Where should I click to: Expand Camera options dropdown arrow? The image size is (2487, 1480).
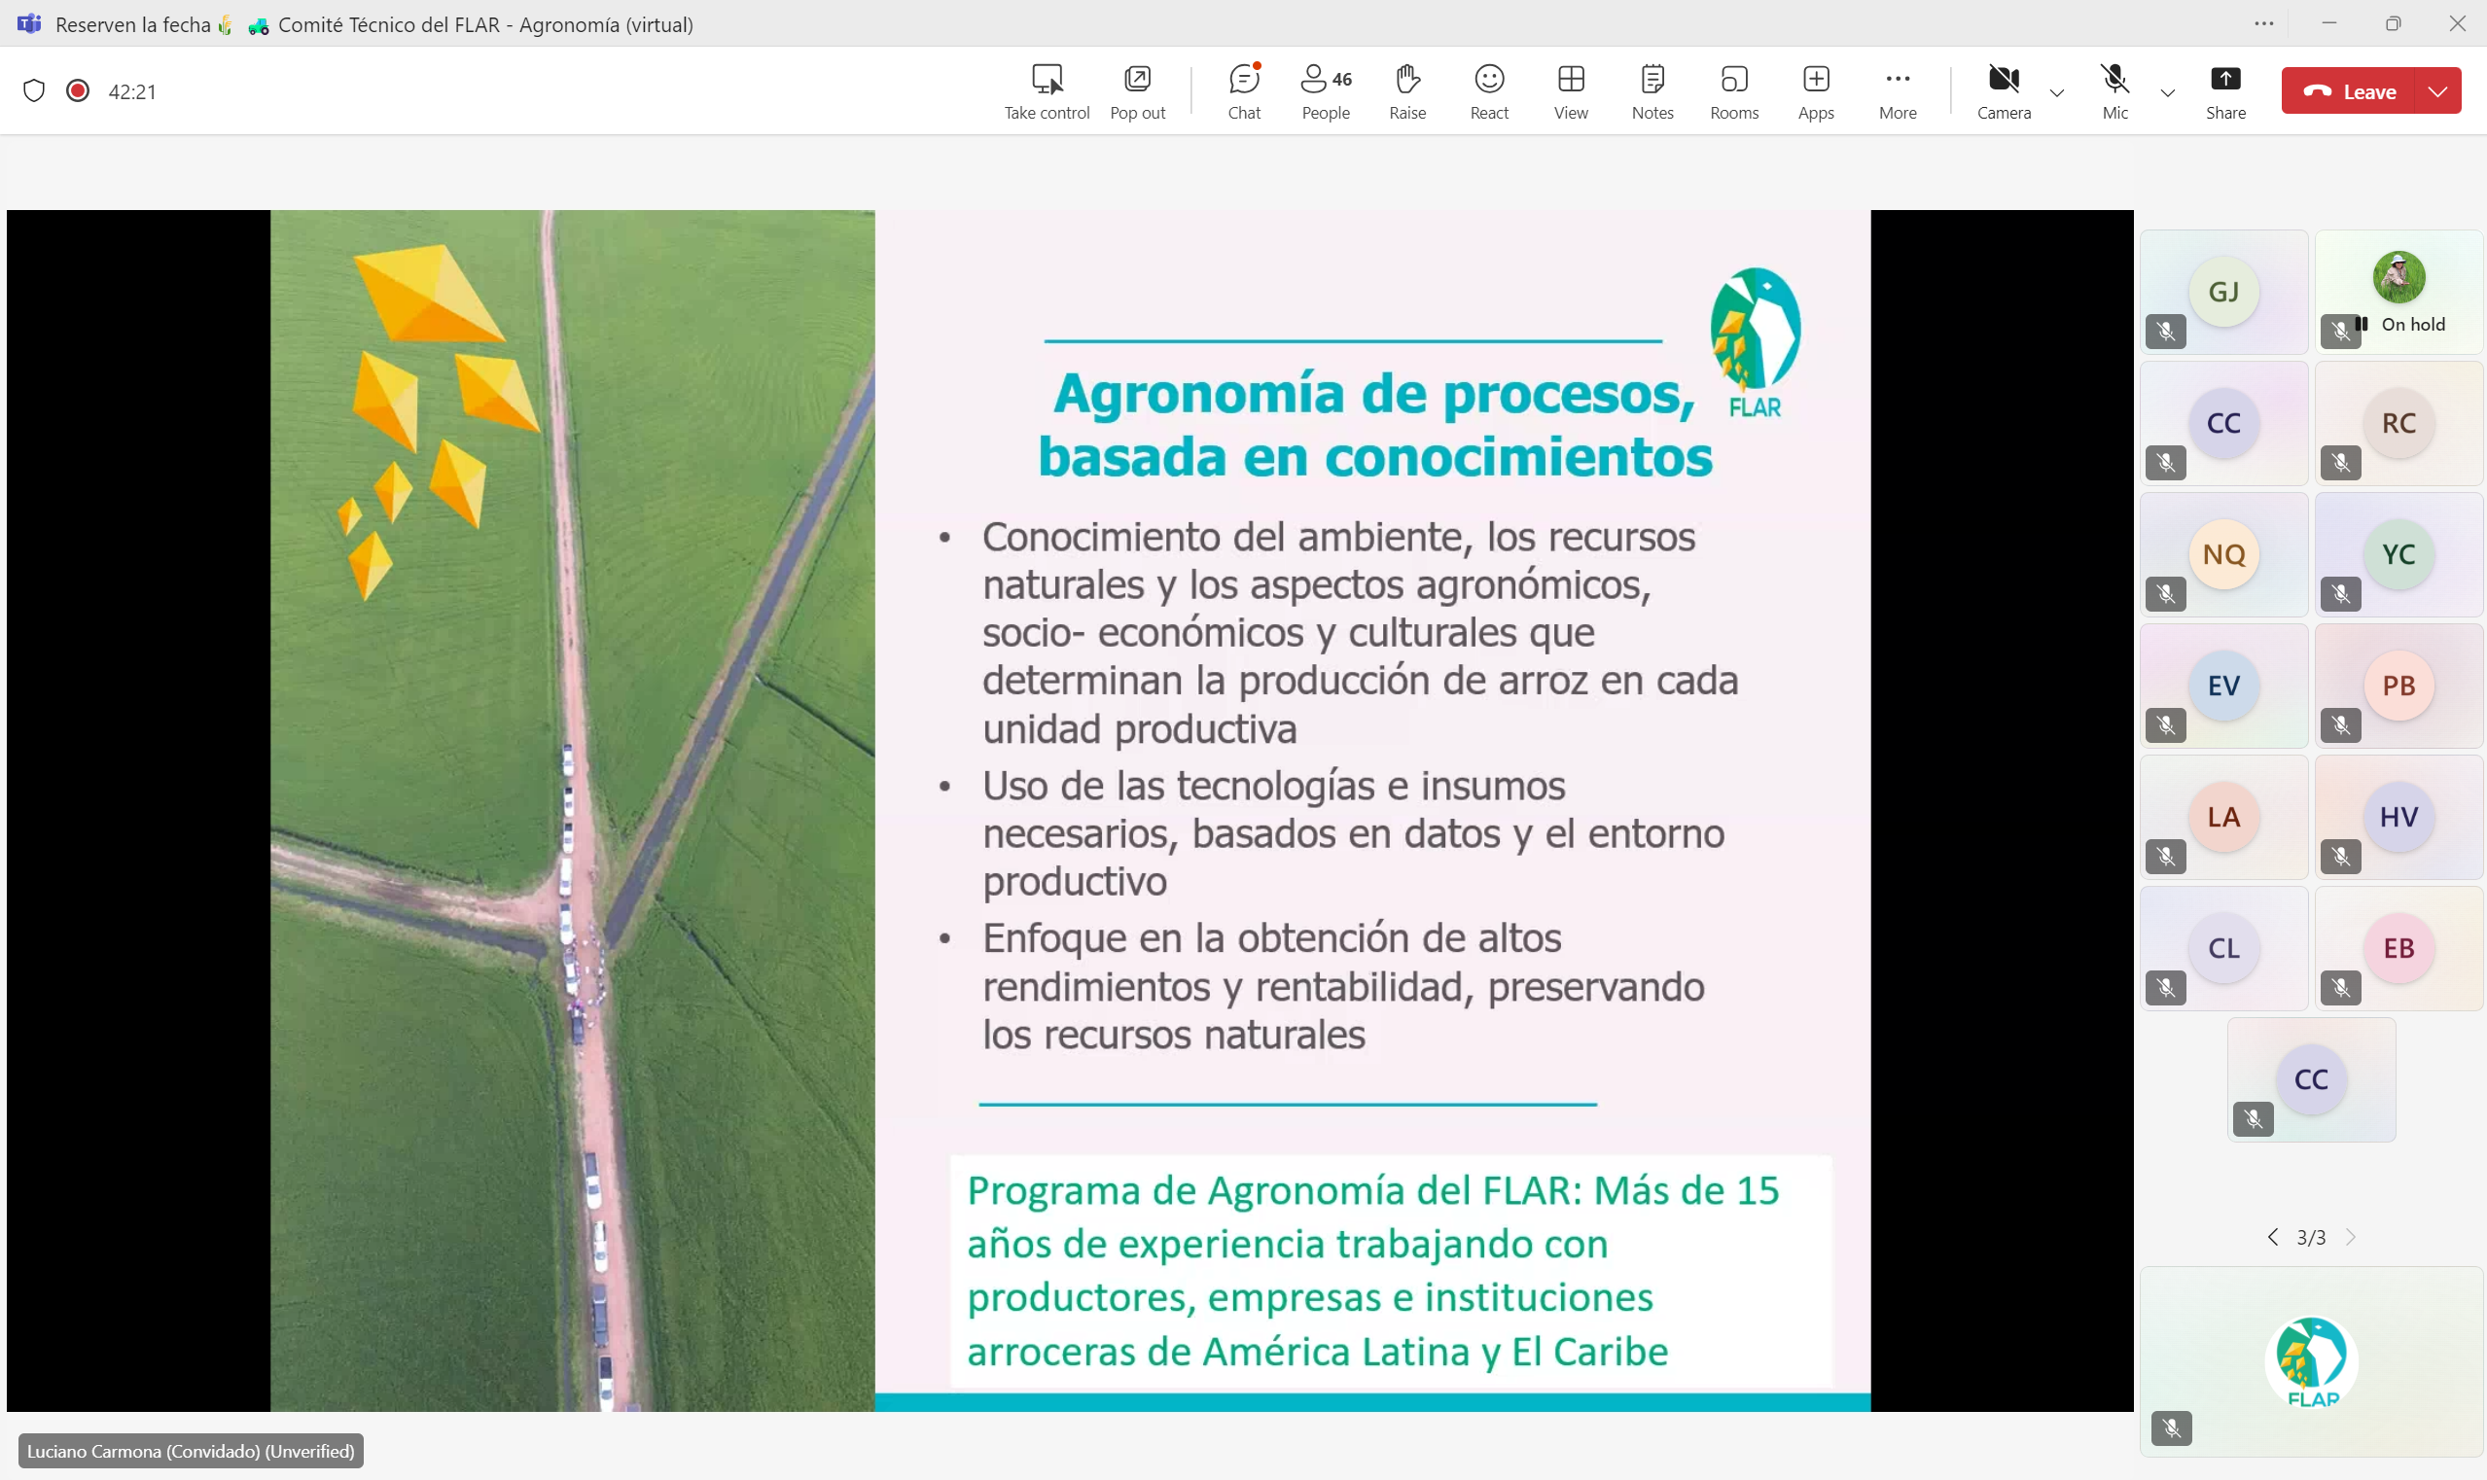pos(2057,92)
